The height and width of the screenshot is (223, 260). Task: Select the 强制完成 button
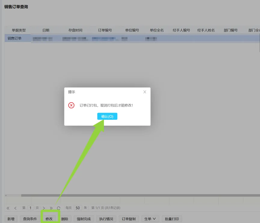click(84, 219)
